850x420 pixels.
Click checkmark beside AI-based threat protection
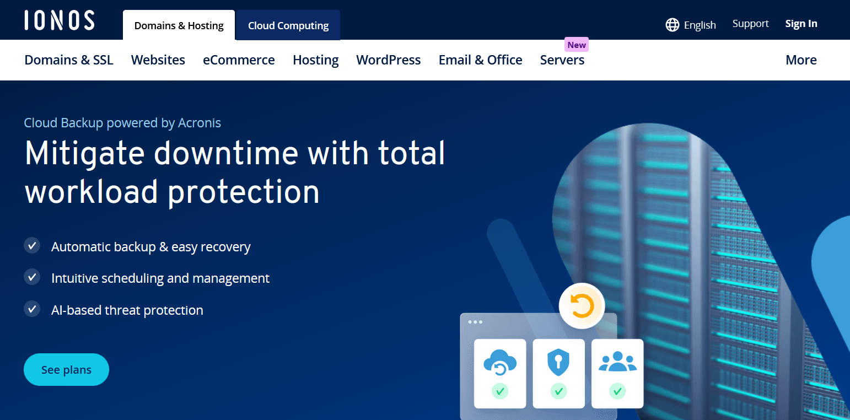(x=32, y=309)
